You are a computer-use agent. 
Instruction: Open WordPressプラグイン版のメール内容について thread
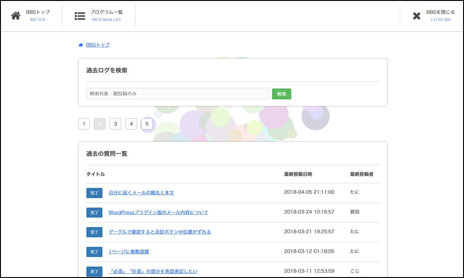[x=158, y=212]
